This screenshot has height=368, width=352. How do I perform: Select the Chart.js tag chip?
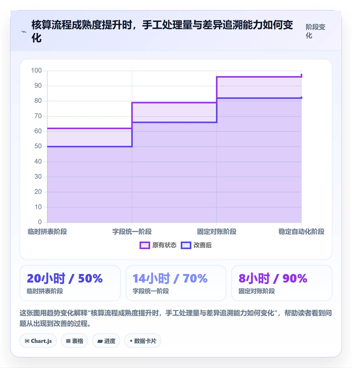[x=38, y=341]
